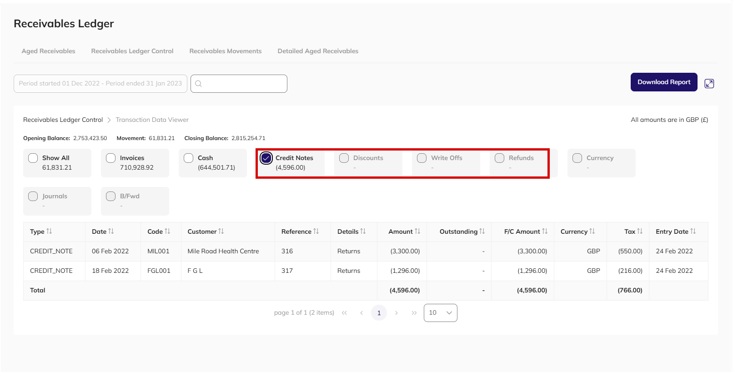Sort by Customer column arrows
Viewport: 733px width, 372px height.
(x=221, y=231)
